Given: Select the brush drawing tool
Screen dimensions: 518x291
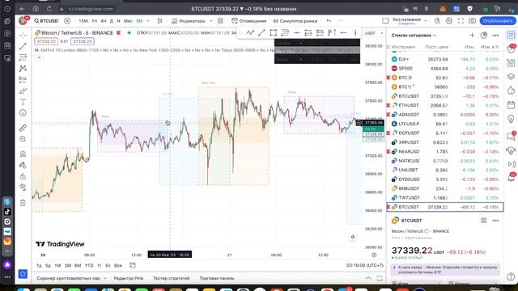Looking at the screenshot, I should click(23, 91).
